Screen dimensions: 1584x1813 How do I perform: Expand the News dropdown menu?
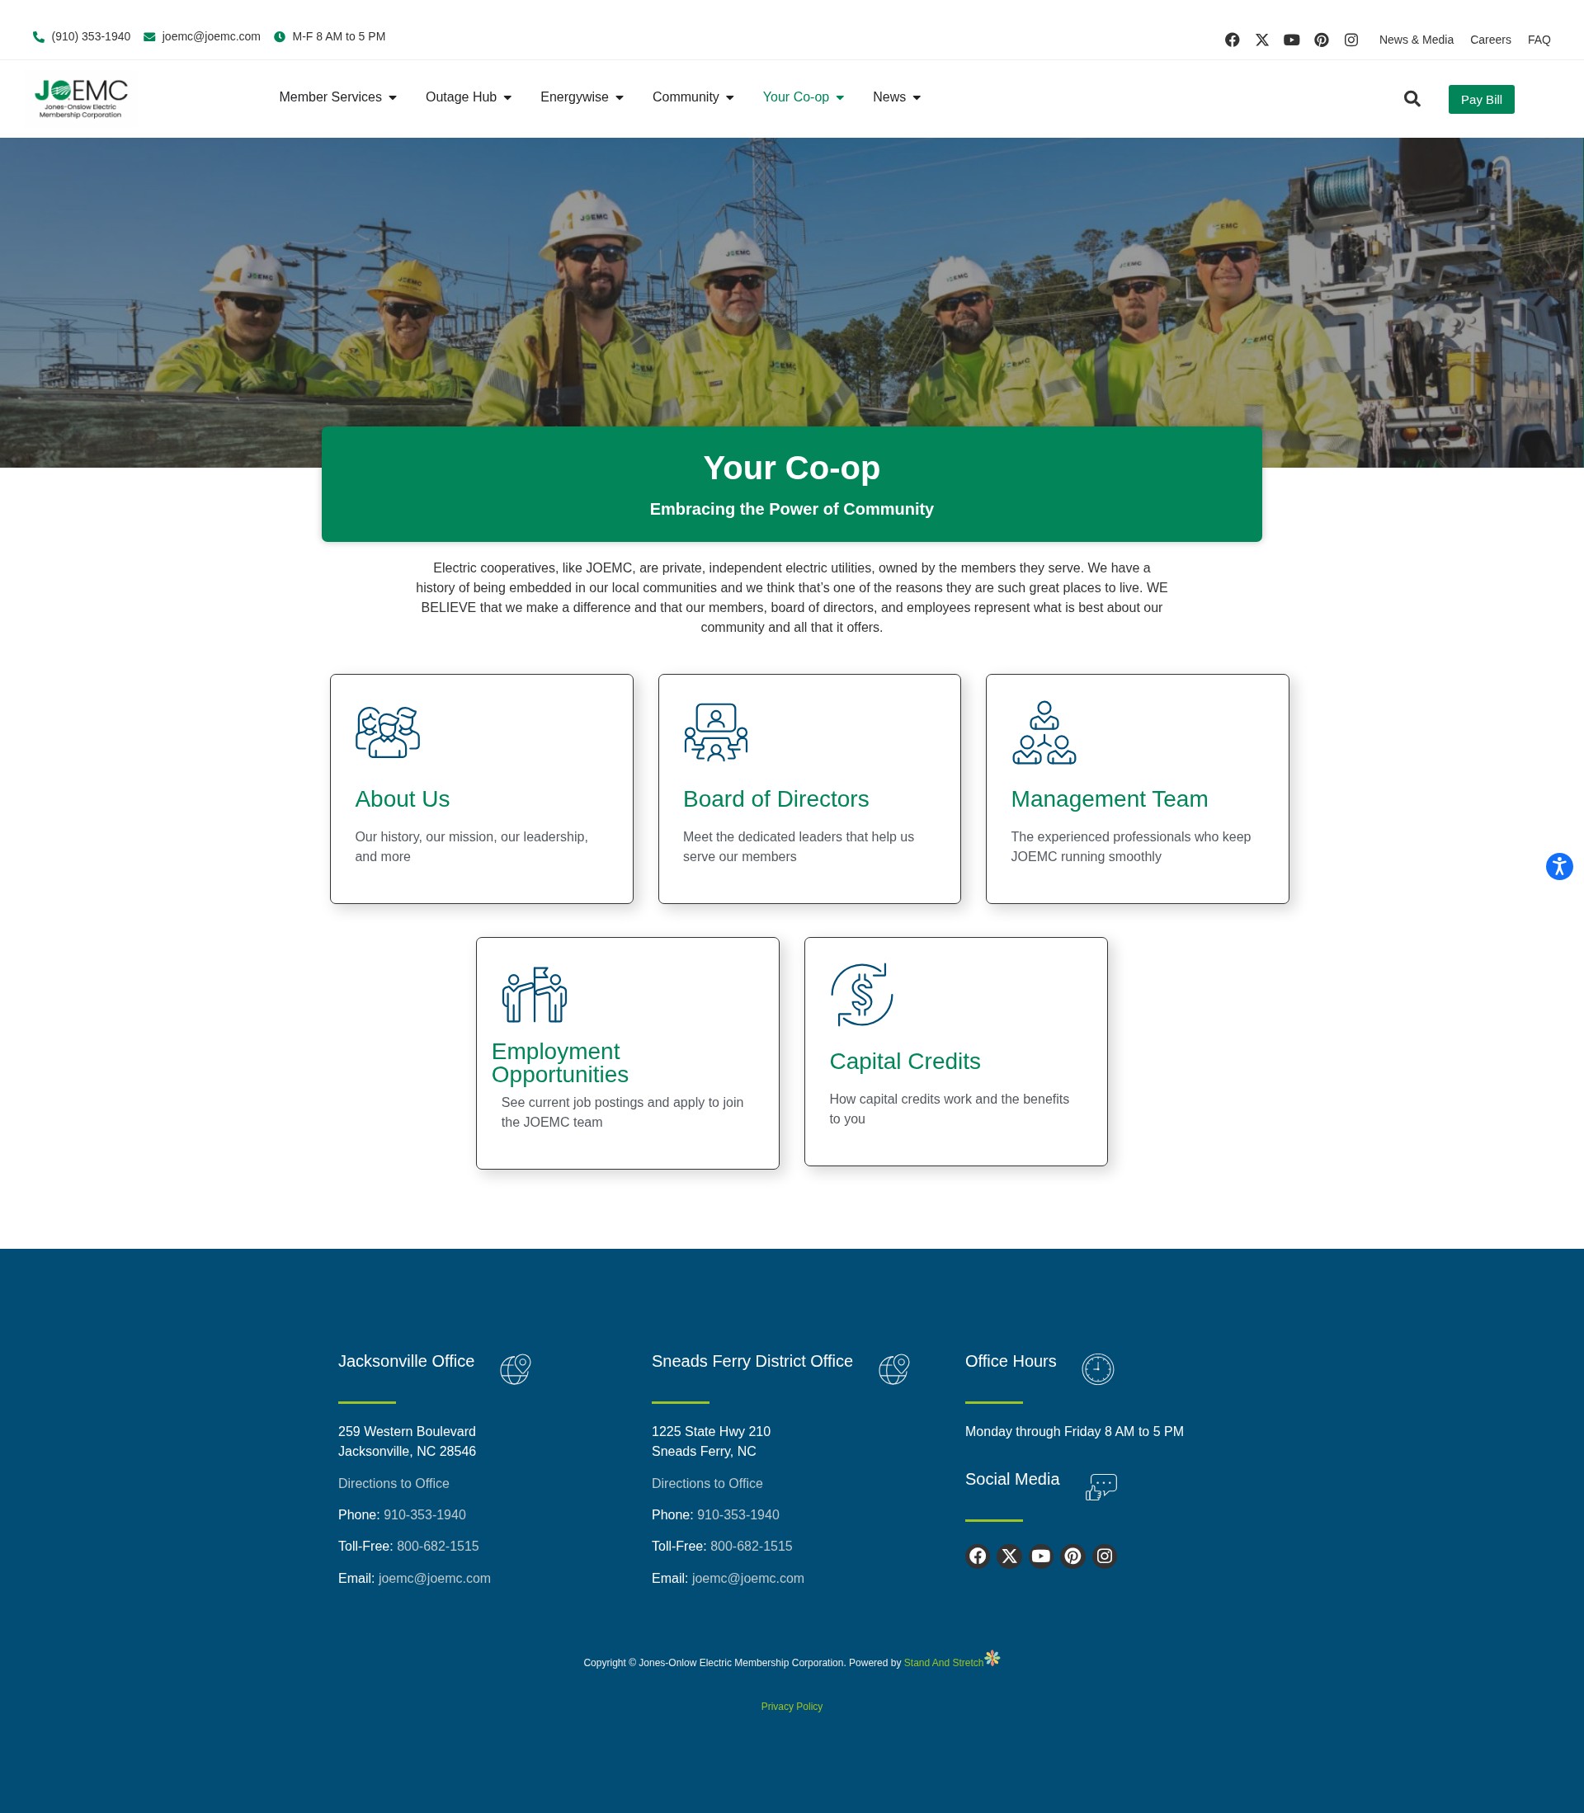point(896,97)
